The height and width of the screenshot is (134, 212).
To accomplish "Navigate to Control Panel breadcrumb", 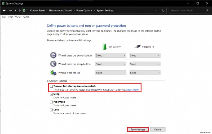I will (37, 10).
